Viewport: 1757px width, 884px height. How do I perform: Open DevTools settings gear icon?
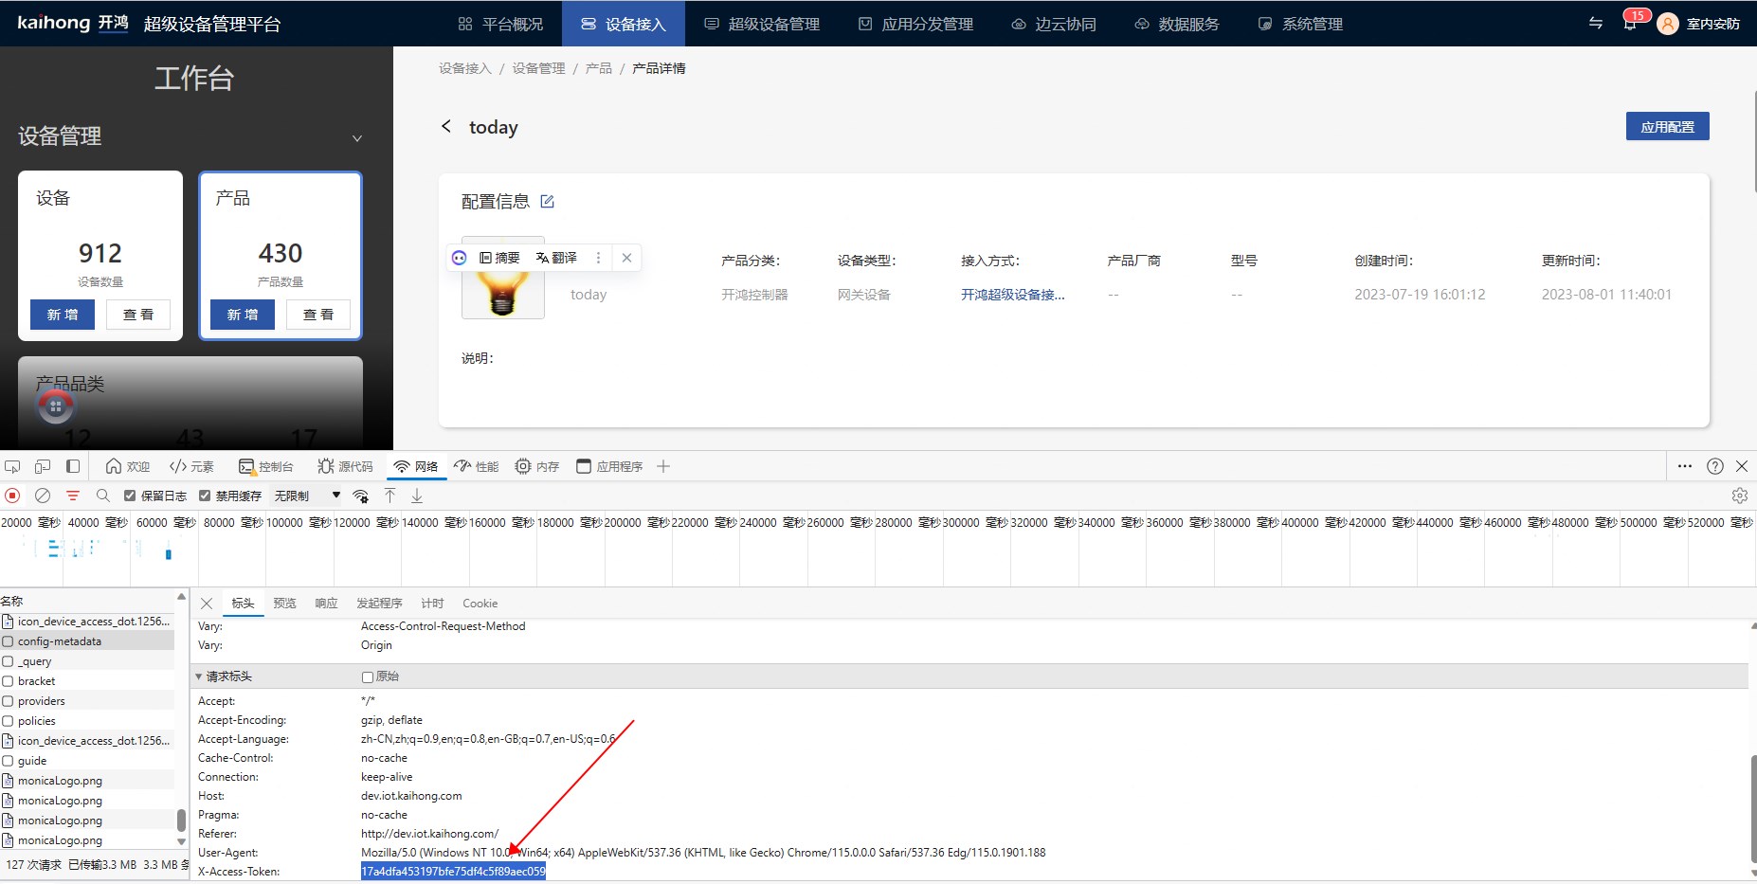[x=1739, y=496]
